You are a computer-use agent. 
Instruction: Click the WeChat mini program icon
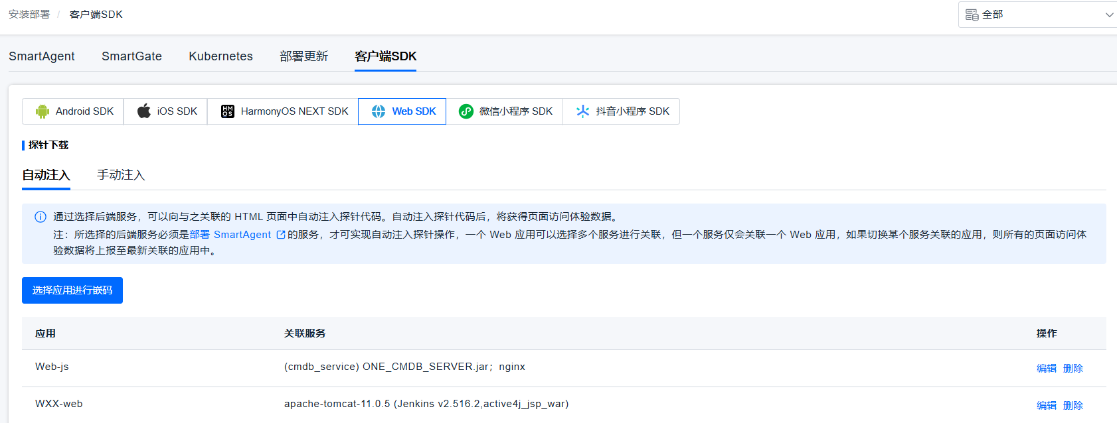click(x=466, y=111)
